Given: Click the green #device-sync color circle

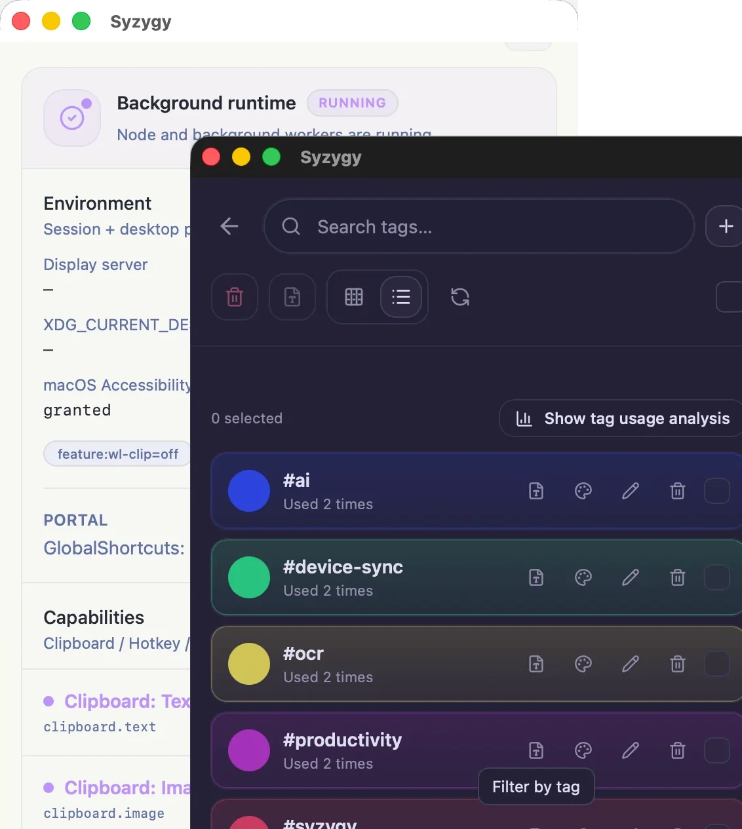Looking at the screenshot, I should [249, 577].
